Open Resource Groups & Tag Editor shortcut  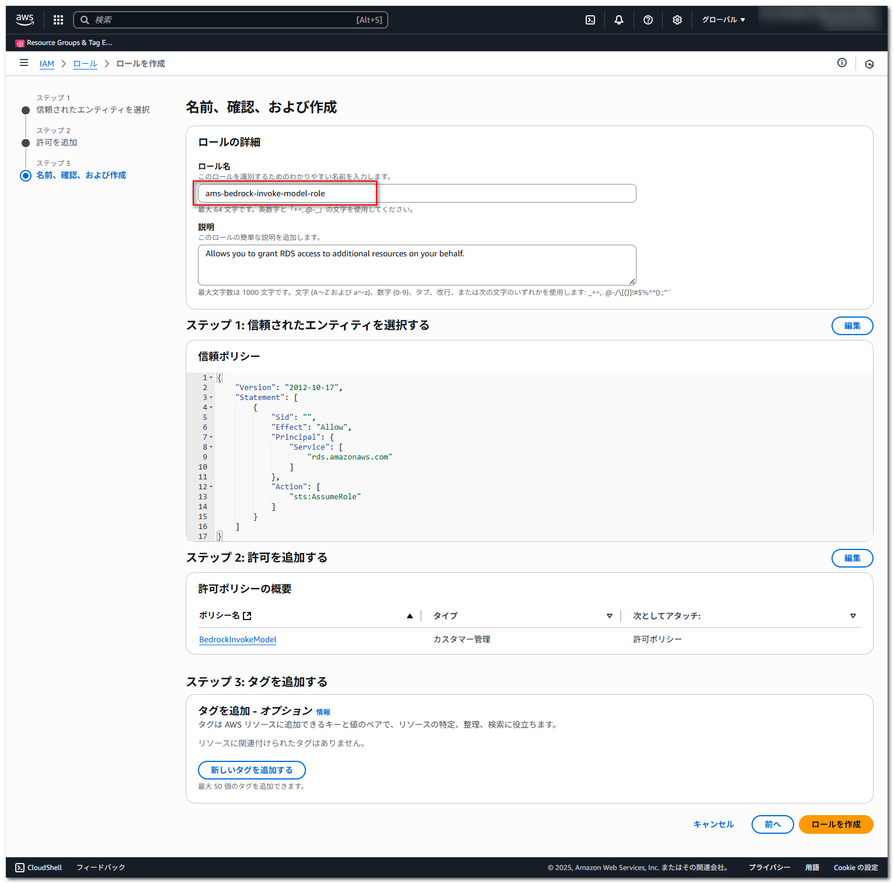(x=64, y=43)
